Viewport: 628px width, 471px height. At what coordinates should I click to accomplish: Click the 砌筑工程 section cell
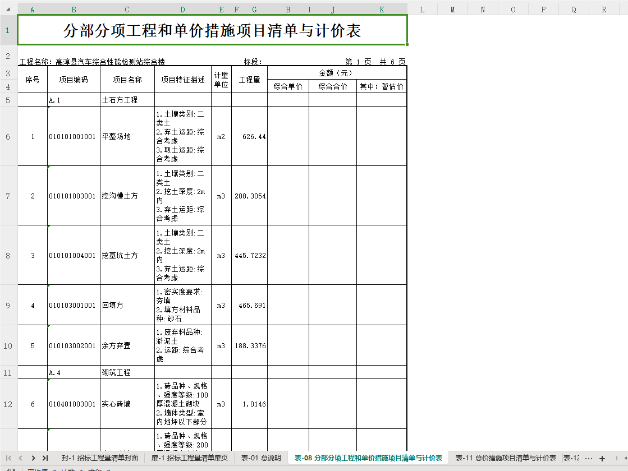pyautogui.click(x=127, y=372)
